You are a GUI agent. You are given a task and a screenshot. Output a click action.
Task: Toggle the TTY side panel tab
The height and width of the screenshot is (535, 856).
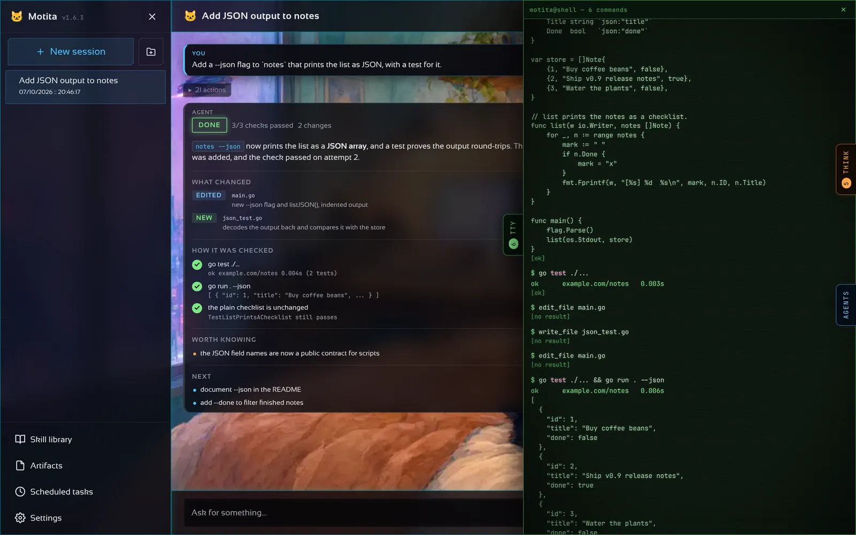[x=513, y=235]
